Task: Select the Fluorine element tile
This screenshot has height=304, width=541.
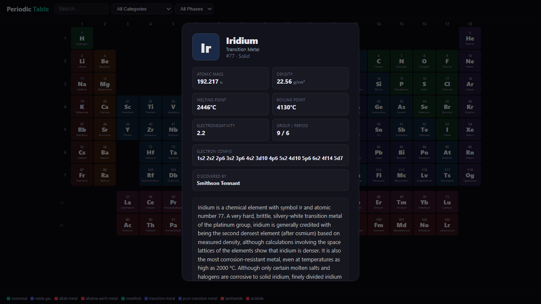Action: 447,61
